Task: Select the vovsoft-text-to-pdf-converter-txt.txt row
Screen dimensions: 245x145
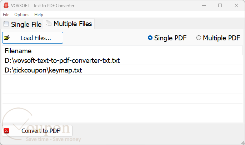Action: pyautogui.click(x=122, y=60)
